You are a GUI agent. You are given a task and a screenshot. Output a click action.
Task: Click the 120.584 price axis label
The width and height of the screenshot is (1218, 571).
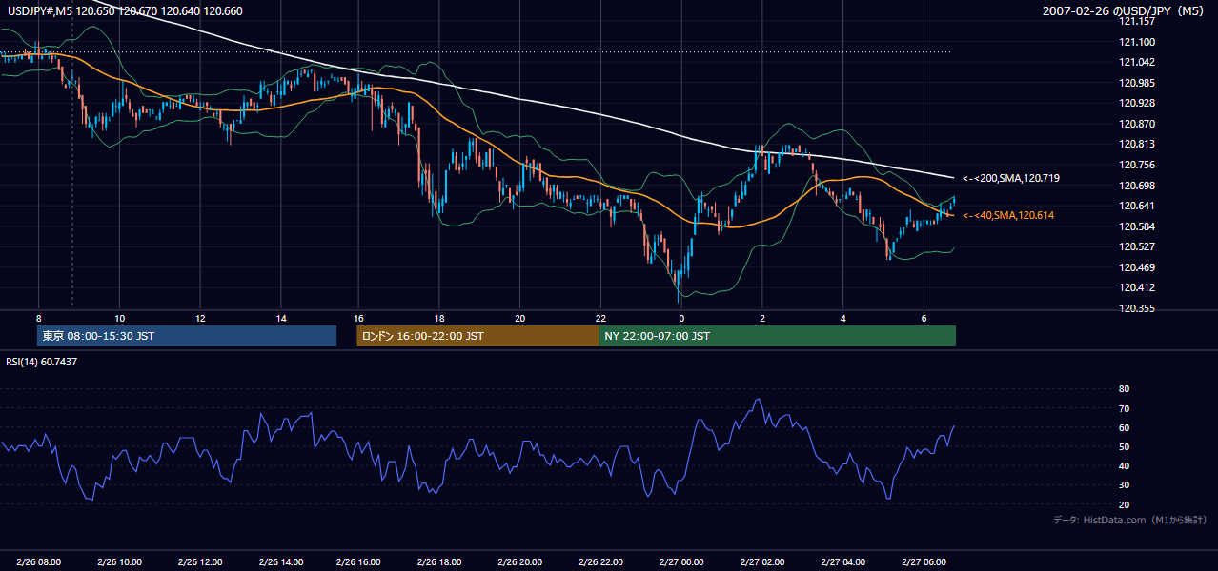[x=1137, y=226]
